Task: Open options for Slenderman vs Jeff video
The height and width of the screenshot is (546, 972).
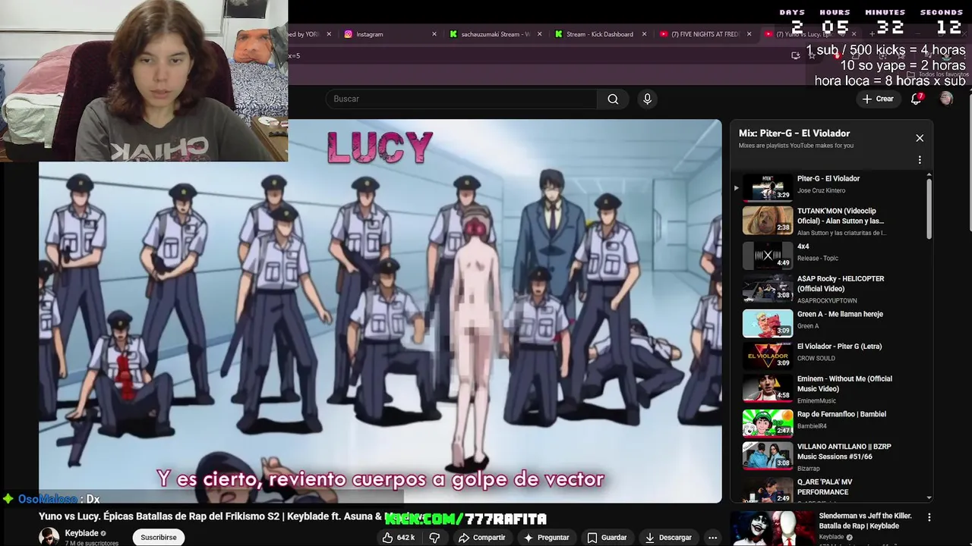Action: point(929,517)
